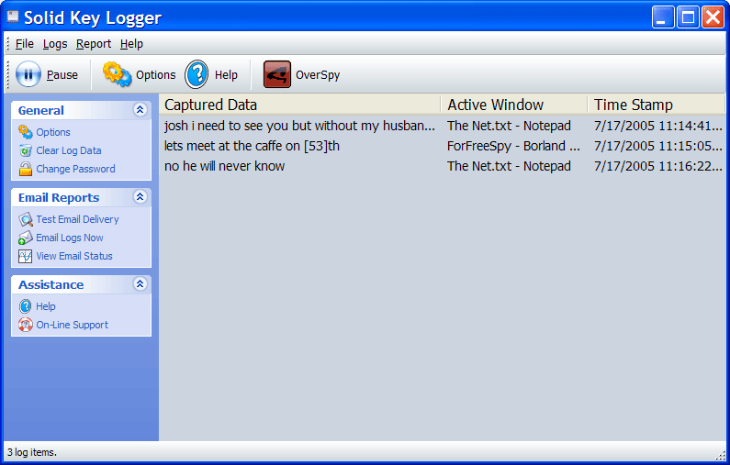Click the View Email Status link
Screen dimensions: 730x465
click(74, 256)
